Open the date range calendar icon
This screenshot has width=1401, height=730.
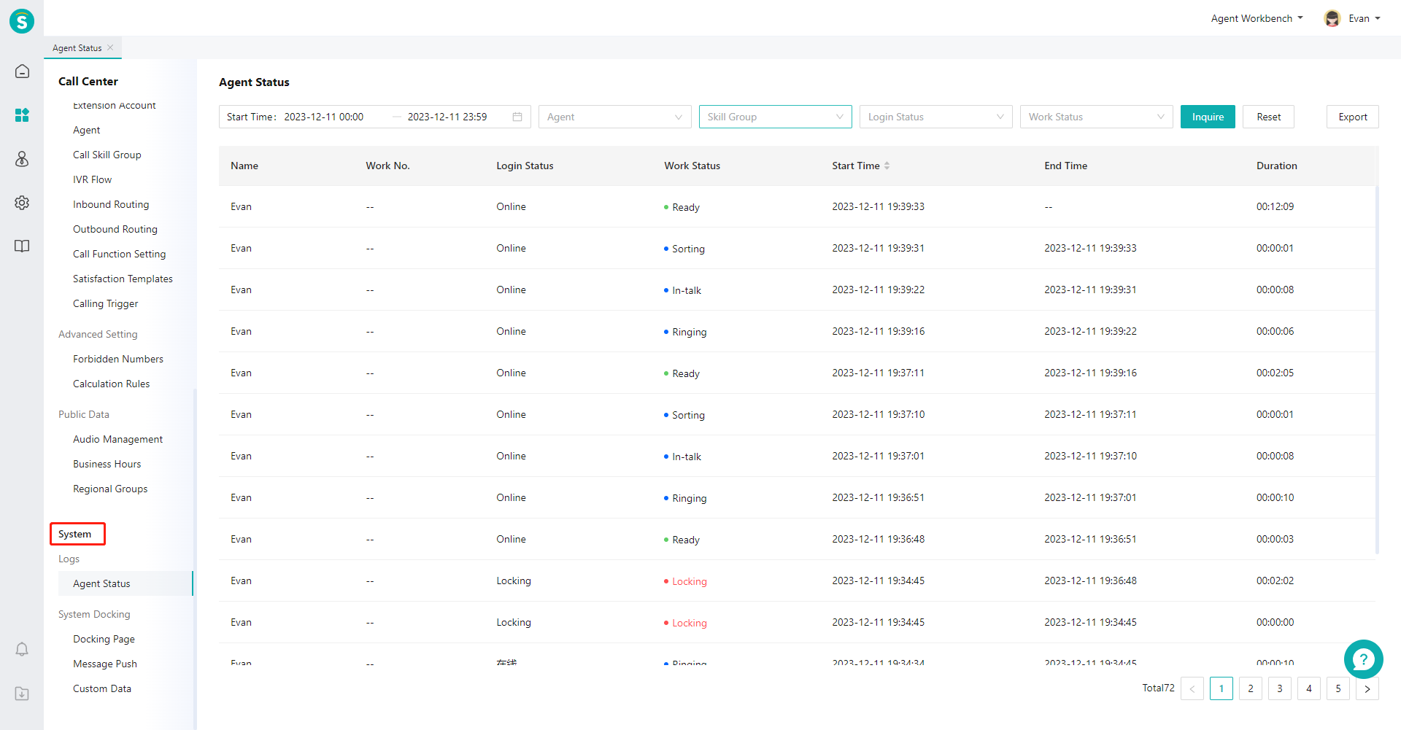click(517, 117)
